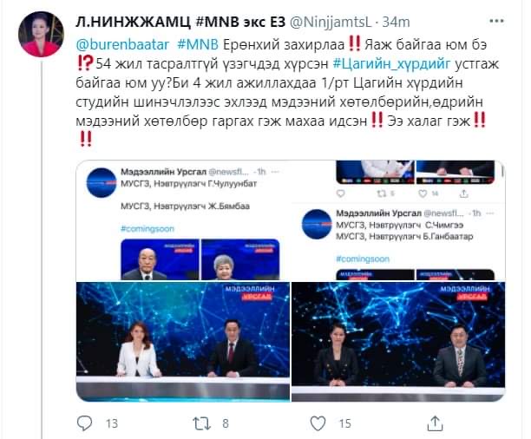Like the tweet with the heart icon

click(318, 423)
